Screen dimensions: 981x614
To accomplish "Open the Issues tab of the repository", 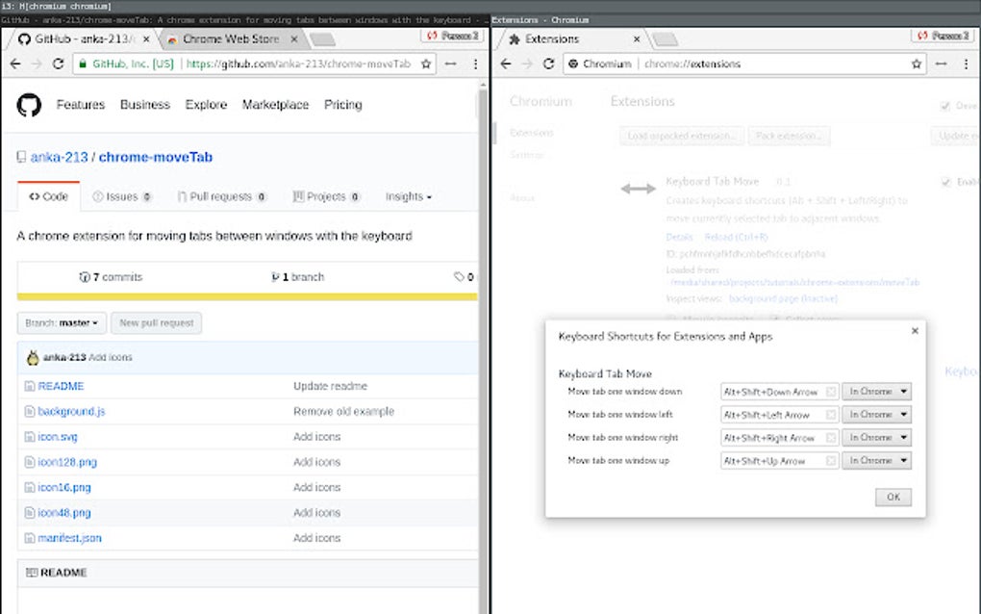I will tap(122, 196).
